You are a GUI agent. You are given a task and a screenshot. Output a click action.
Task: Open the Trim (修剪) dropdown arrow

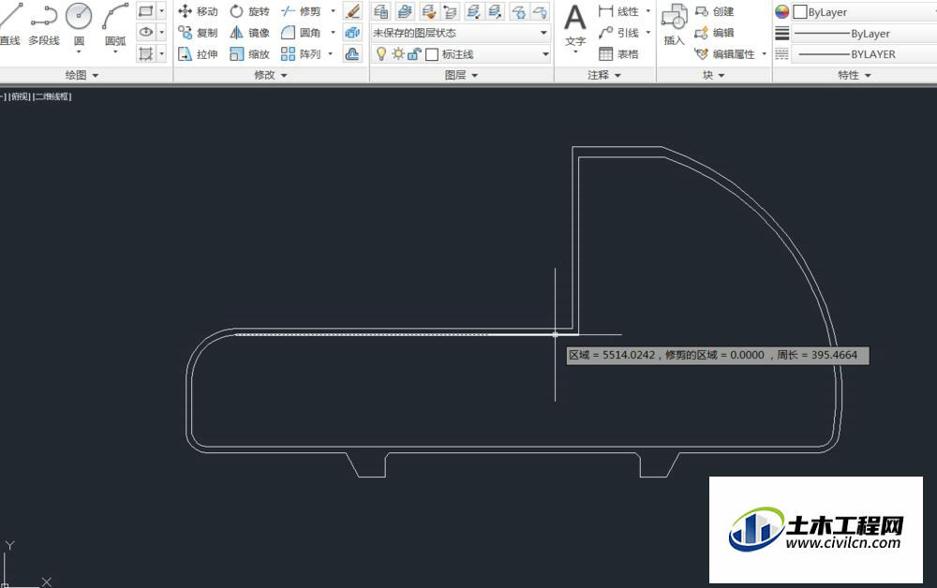(x=333, y=11)
